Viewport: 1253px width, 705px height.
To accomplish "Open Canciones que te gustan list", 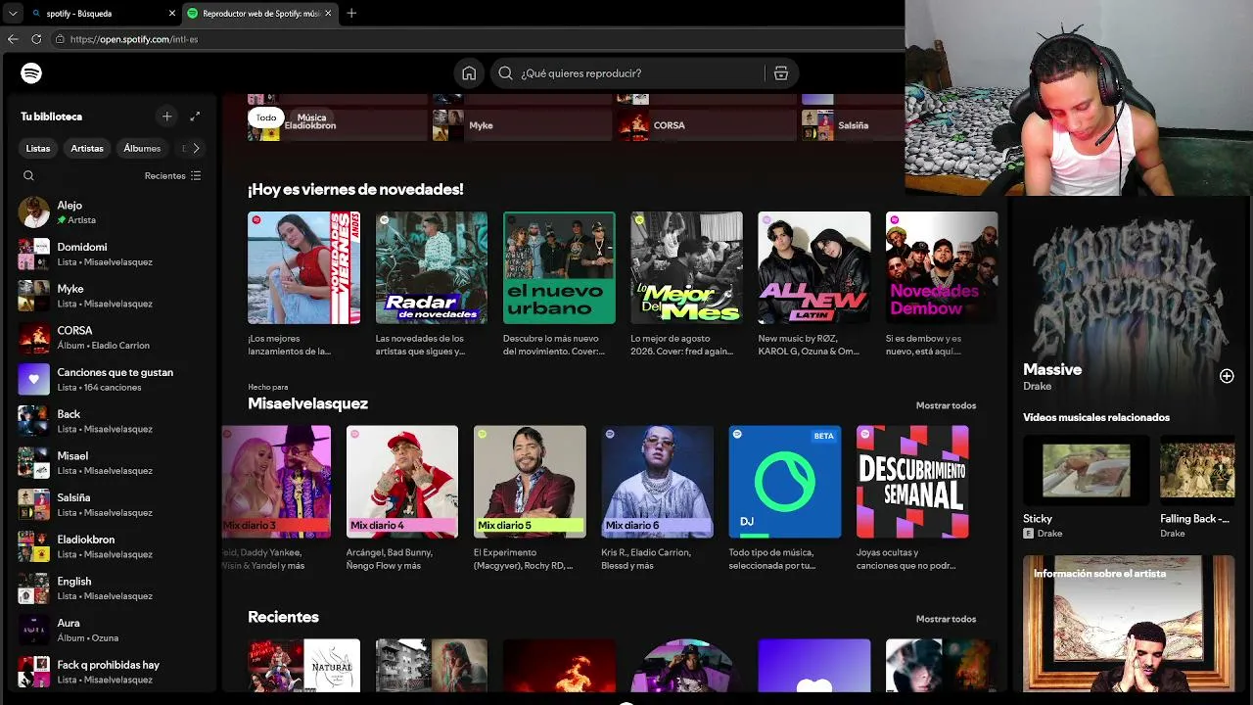I will (x=111, y=379).
